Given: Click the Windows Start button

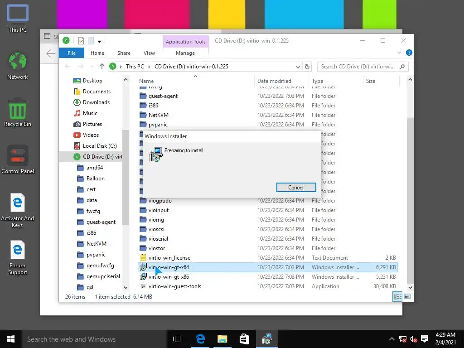Looking at the screenshot, I should [x=11, y=339].
